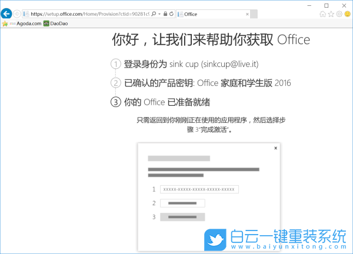Close the browser window
Screen dimensions: 353x254
pos(344,5)
